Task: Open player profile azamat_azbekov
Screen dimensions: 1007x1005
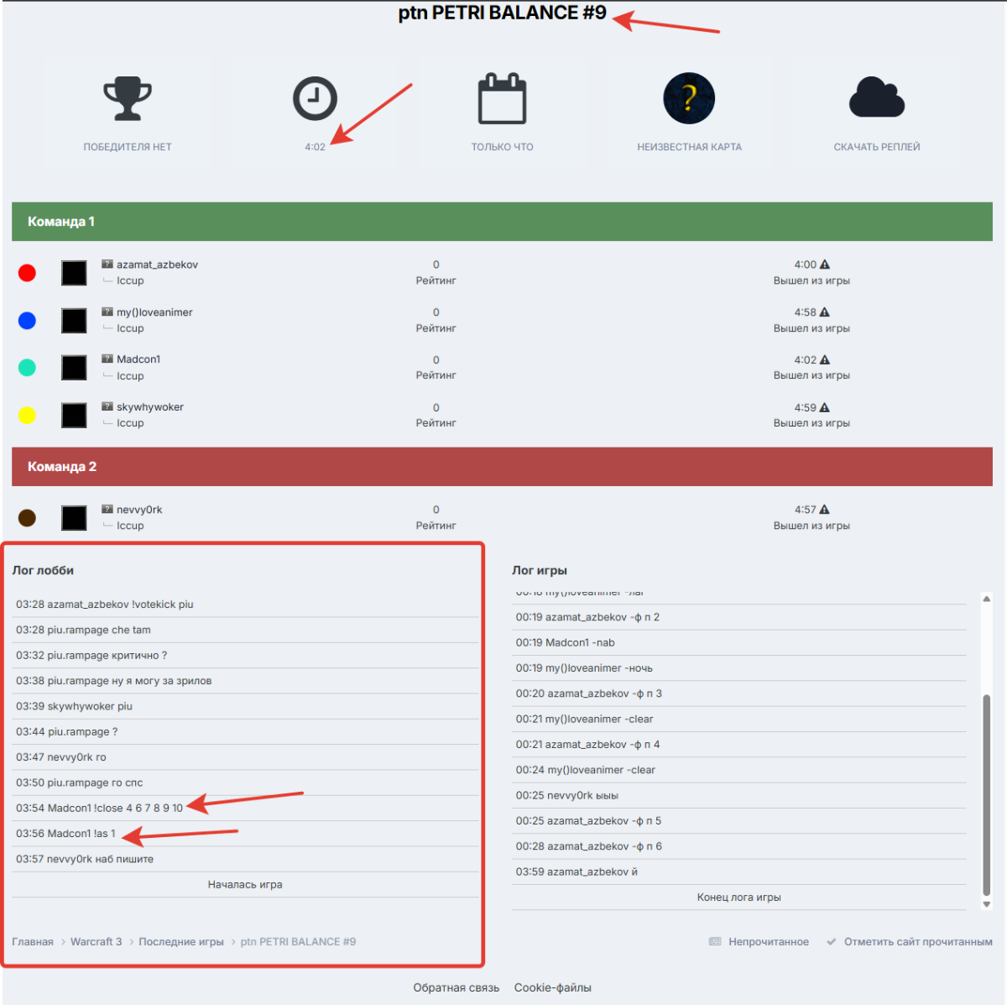Action: pyautogui.click(x=157, y=264)
